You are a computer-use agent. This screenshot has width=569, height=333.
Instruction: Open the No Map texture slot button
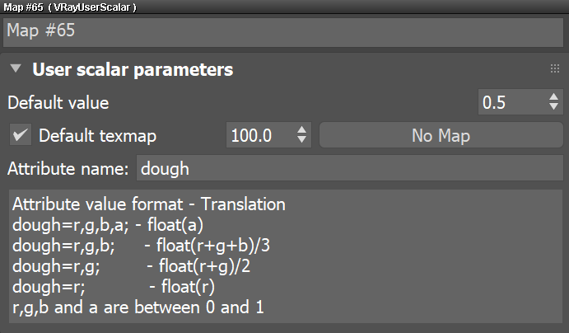440,135
